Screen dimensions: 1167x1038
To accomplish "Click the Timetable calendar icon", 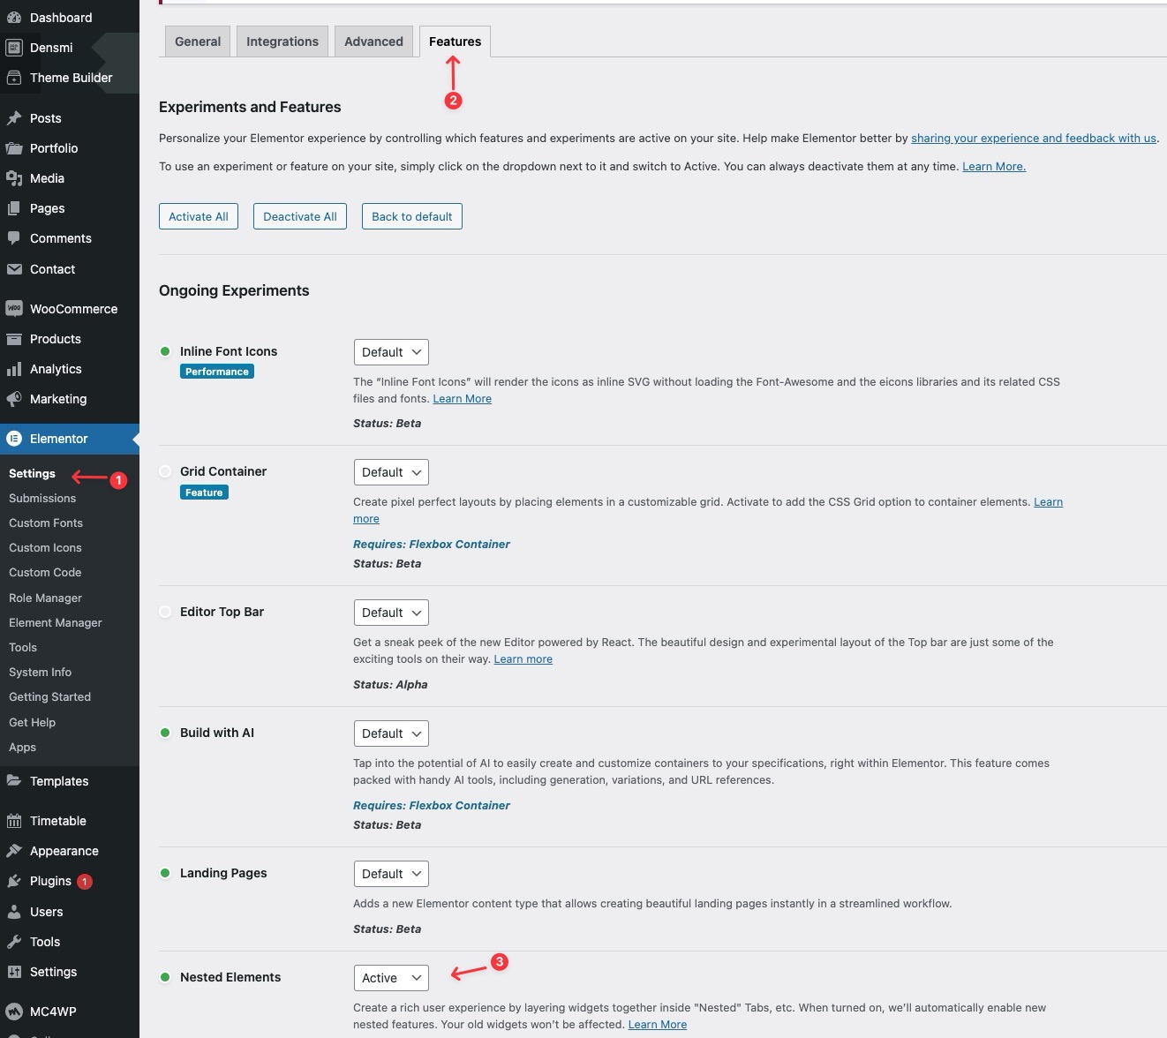I will coord(14,821).
